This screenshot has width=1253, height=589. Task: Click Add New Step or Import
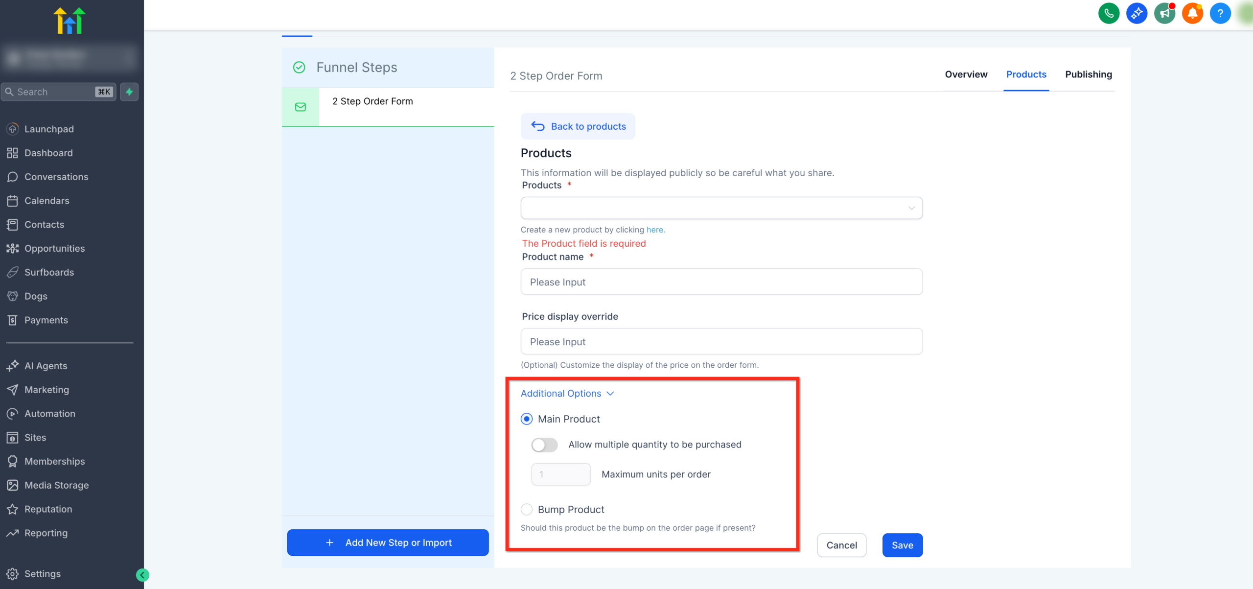(387, 542)
